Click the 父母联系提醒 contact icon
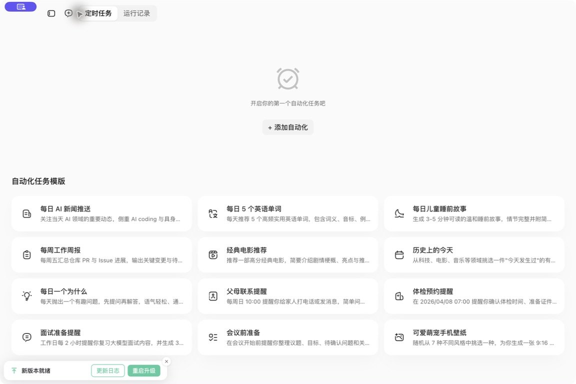 pos(213,296)
